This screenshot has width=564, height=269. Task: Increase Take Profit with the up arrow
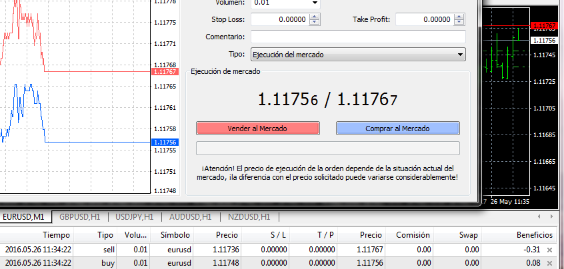(461, 17)
